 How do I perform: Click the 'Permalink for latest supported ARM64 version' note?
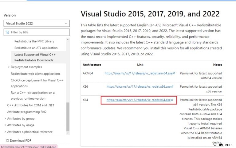pyautogui.click(x=201, y=76)
